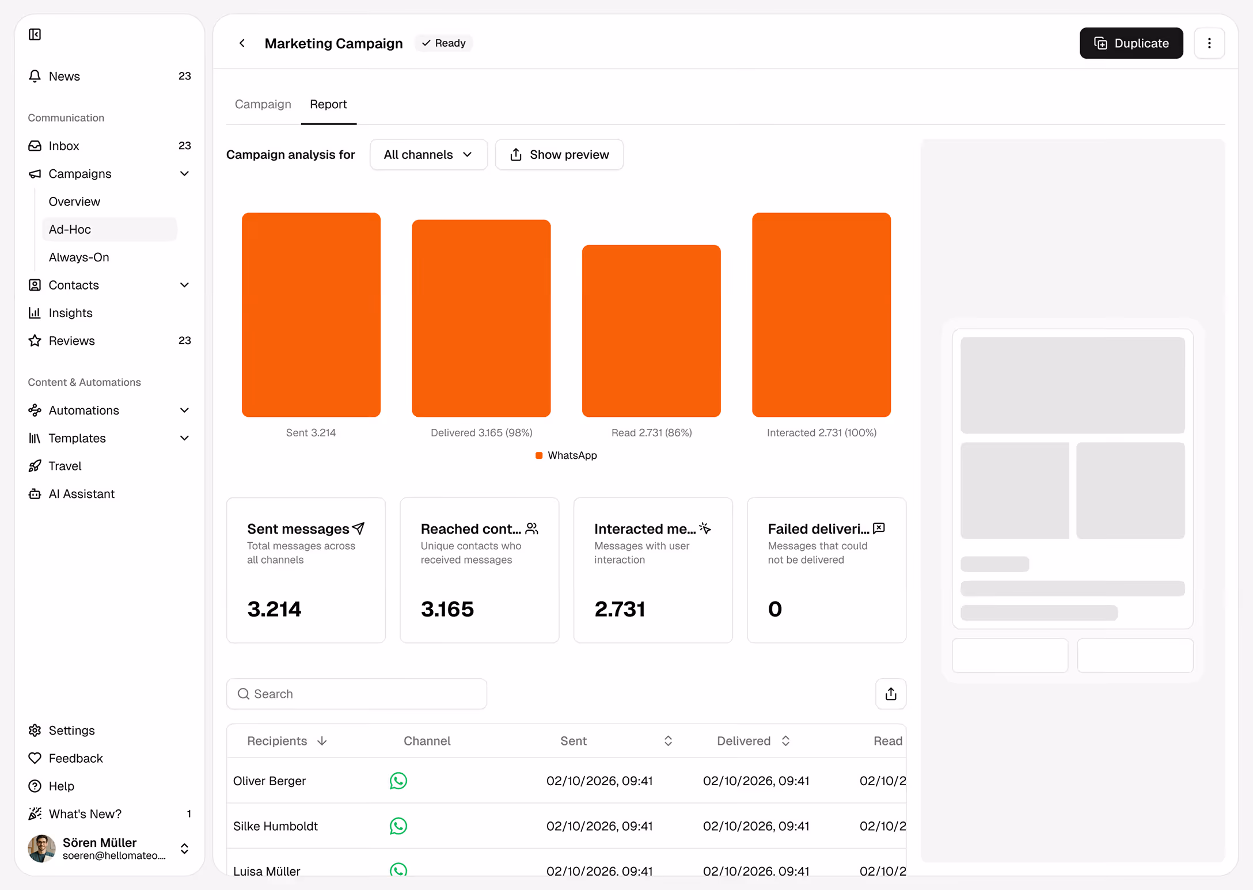Viewport: 1253px width, 890px height.
Task: Click the Duplicate button
Action: point(1131,43)
